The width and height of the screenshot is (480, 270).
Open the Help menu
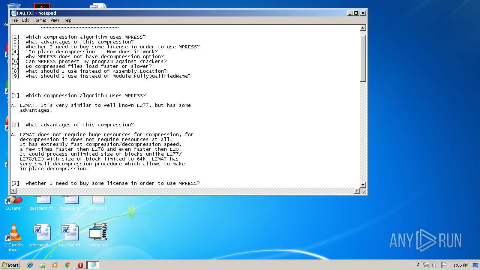coord(67,20)
